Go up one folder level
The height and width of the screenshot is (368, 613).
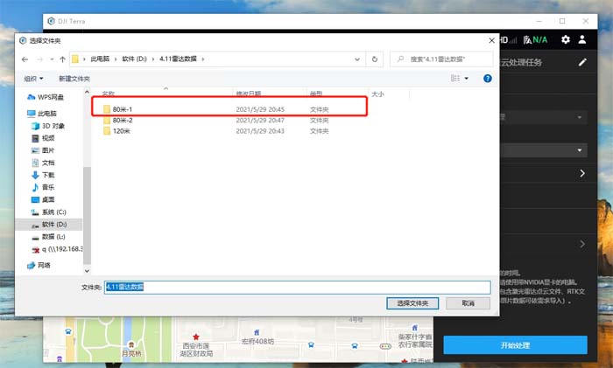tap(62, 59)
